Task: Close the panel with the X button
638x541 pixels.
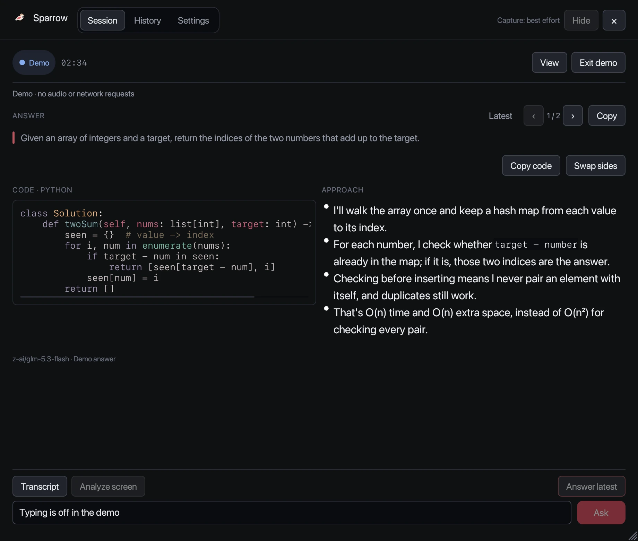Action: point(614,20)
